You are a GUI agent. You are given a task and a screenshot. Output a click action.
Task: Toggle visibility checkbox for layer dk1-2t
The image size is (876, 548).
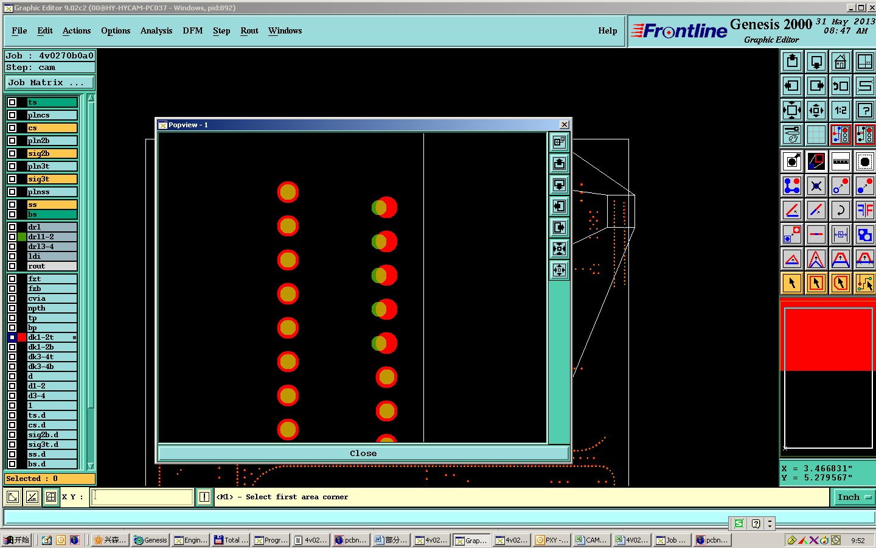pos(12,337)
